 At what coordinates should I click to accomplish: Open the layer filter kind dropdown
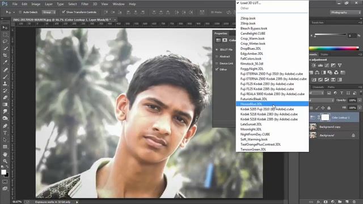[x=317, y=93]
